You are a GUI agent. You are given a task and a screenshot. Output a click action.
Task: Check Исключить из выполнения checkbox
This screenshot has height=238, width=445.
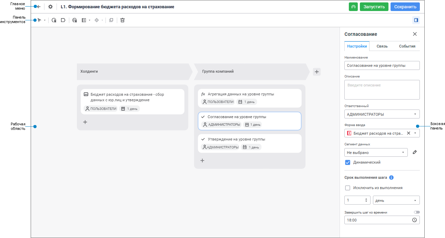348,188
